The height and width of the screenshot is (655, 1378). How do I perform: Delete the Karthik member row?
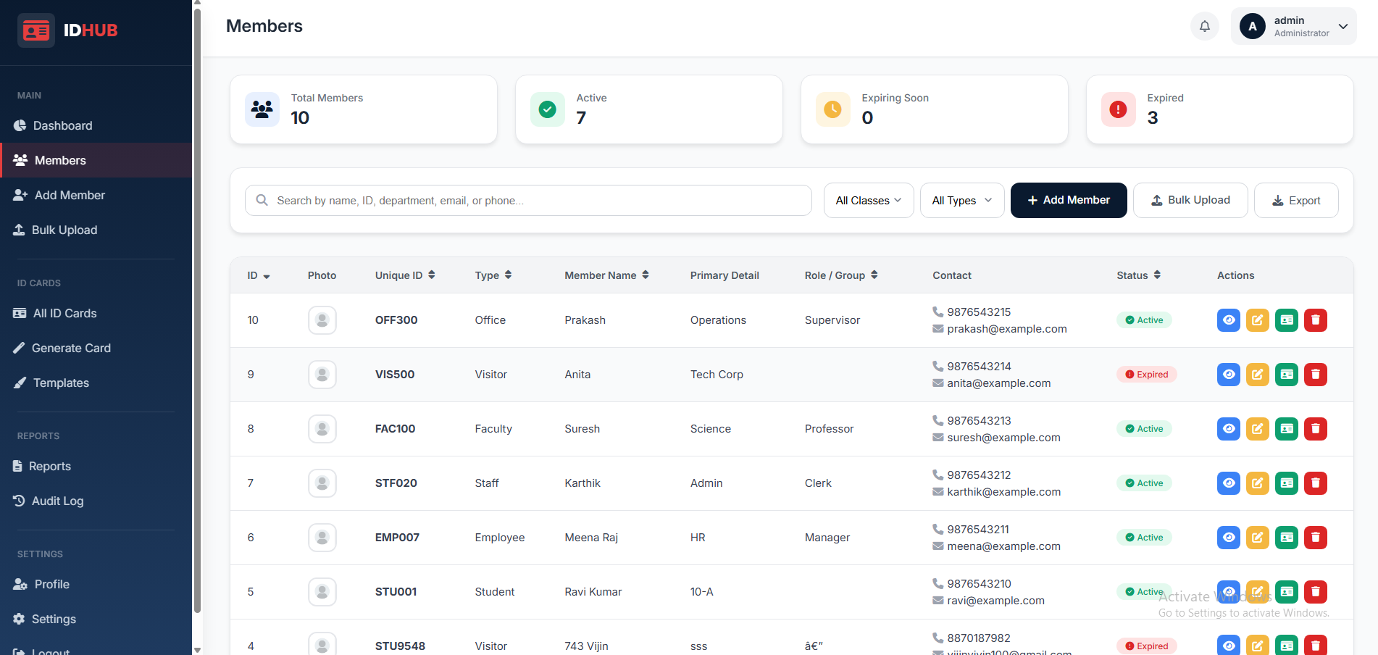[1315, 483]
